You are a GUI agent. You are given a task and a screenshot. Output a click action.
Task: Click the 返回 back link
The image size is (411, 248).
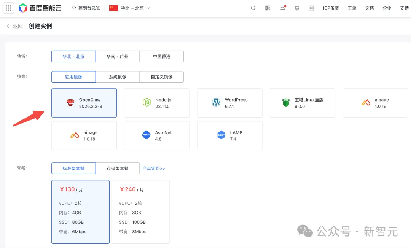coord(14,26)
